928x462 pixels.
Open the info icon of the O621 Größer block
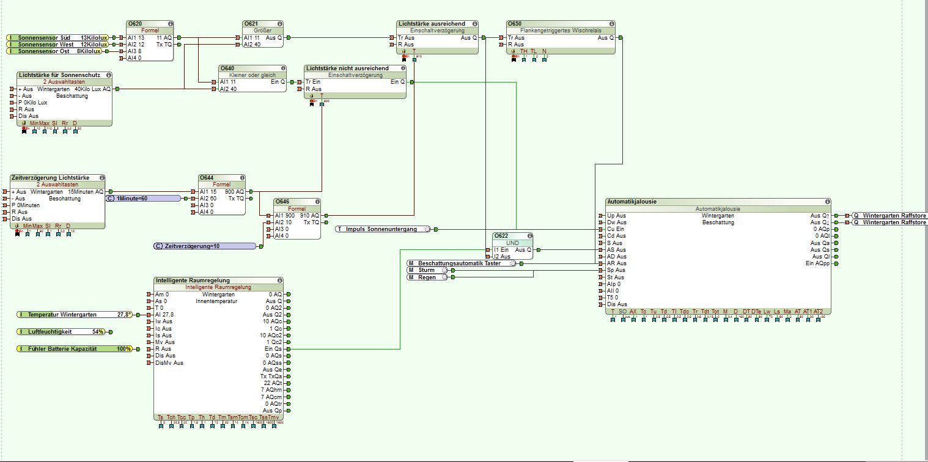(x=279, y=24)
